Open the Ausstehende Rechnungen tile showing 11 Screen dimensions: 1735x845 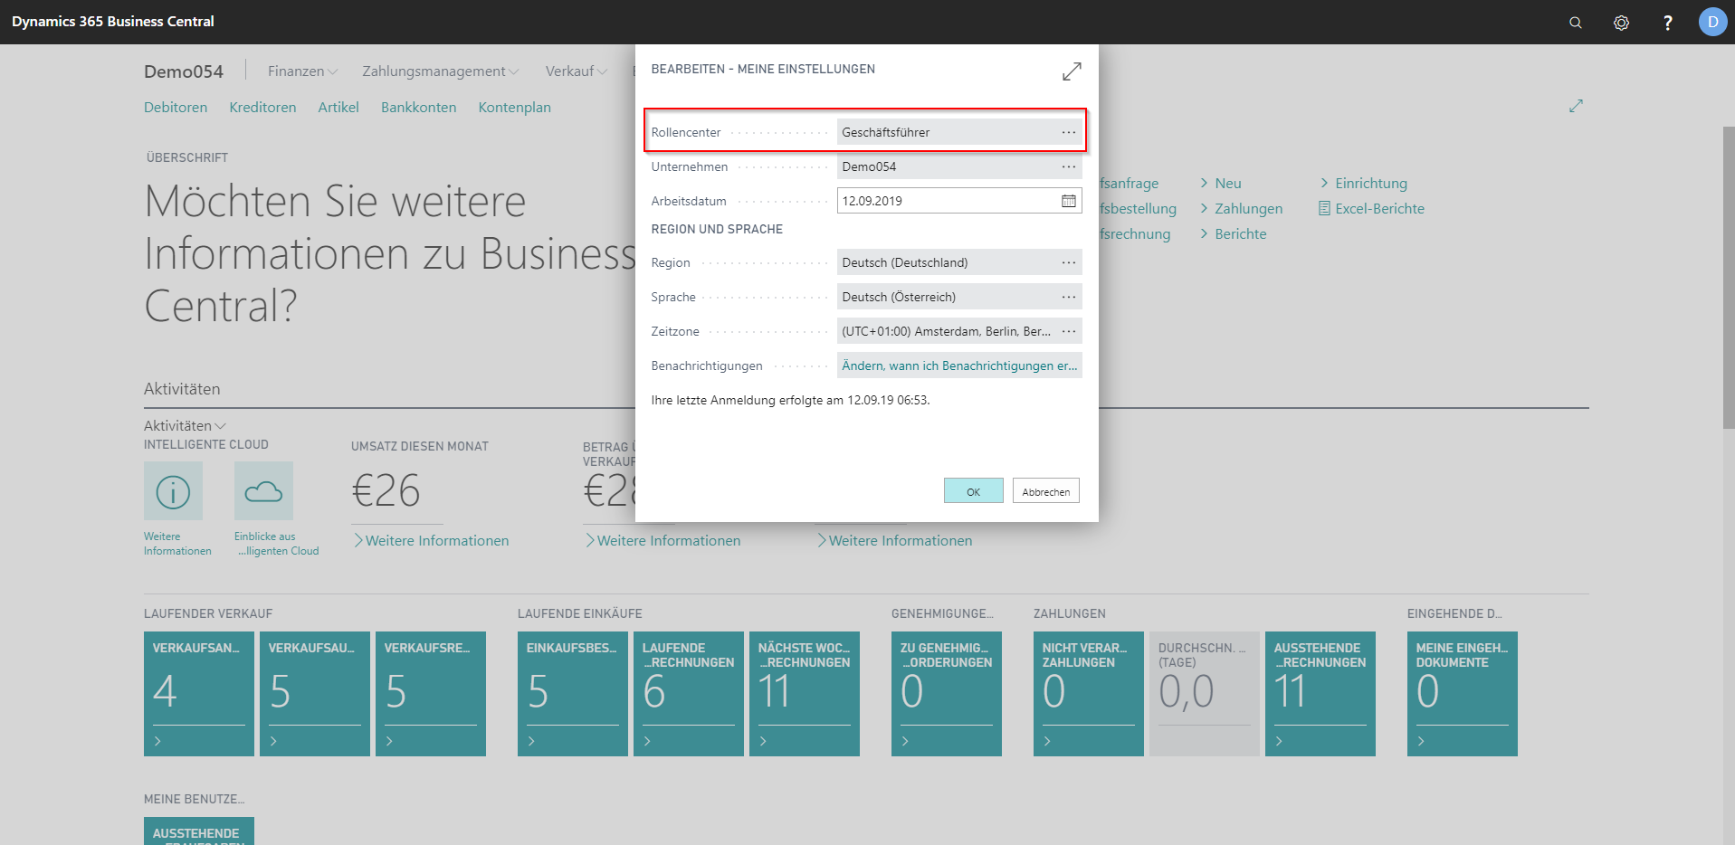tap(1320, 694)
